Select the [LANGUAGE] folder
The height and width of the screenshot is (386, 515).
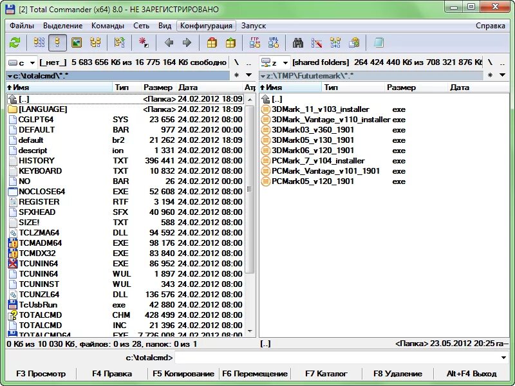click(x=126, y=109)
